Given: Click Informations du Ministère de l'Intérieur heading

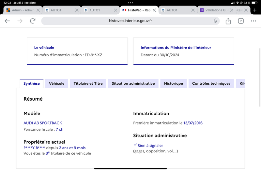Looking at the screenshot, I should click(176, 48).
